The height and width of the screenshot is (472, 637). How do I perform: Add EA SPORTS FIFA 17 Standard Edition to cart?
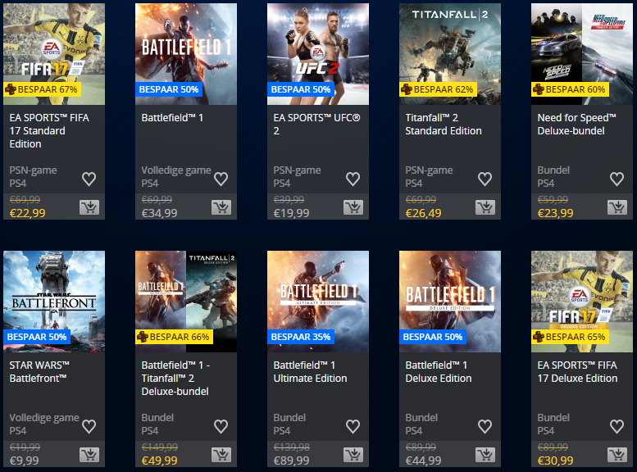[89, 207]
